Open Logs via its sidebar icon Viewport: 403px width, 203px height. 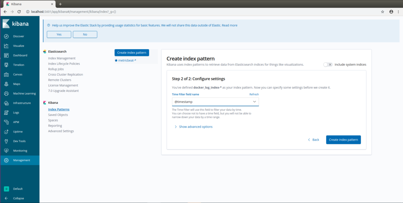(6, 113)
